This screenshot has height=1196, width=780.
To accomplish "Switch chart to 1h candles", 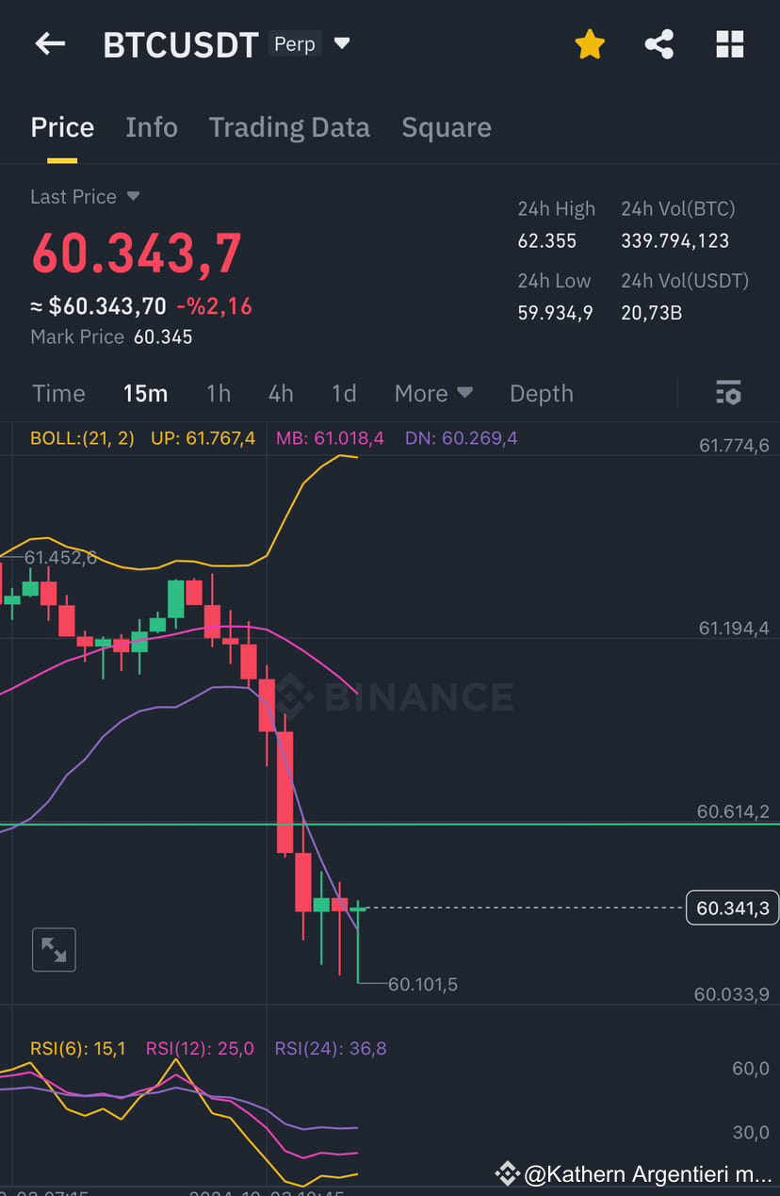I will (219, 393).
